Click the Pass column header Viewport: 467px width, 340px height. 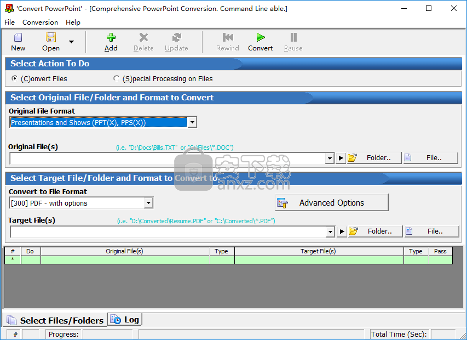pyautogui.click(x=440, y=251)
